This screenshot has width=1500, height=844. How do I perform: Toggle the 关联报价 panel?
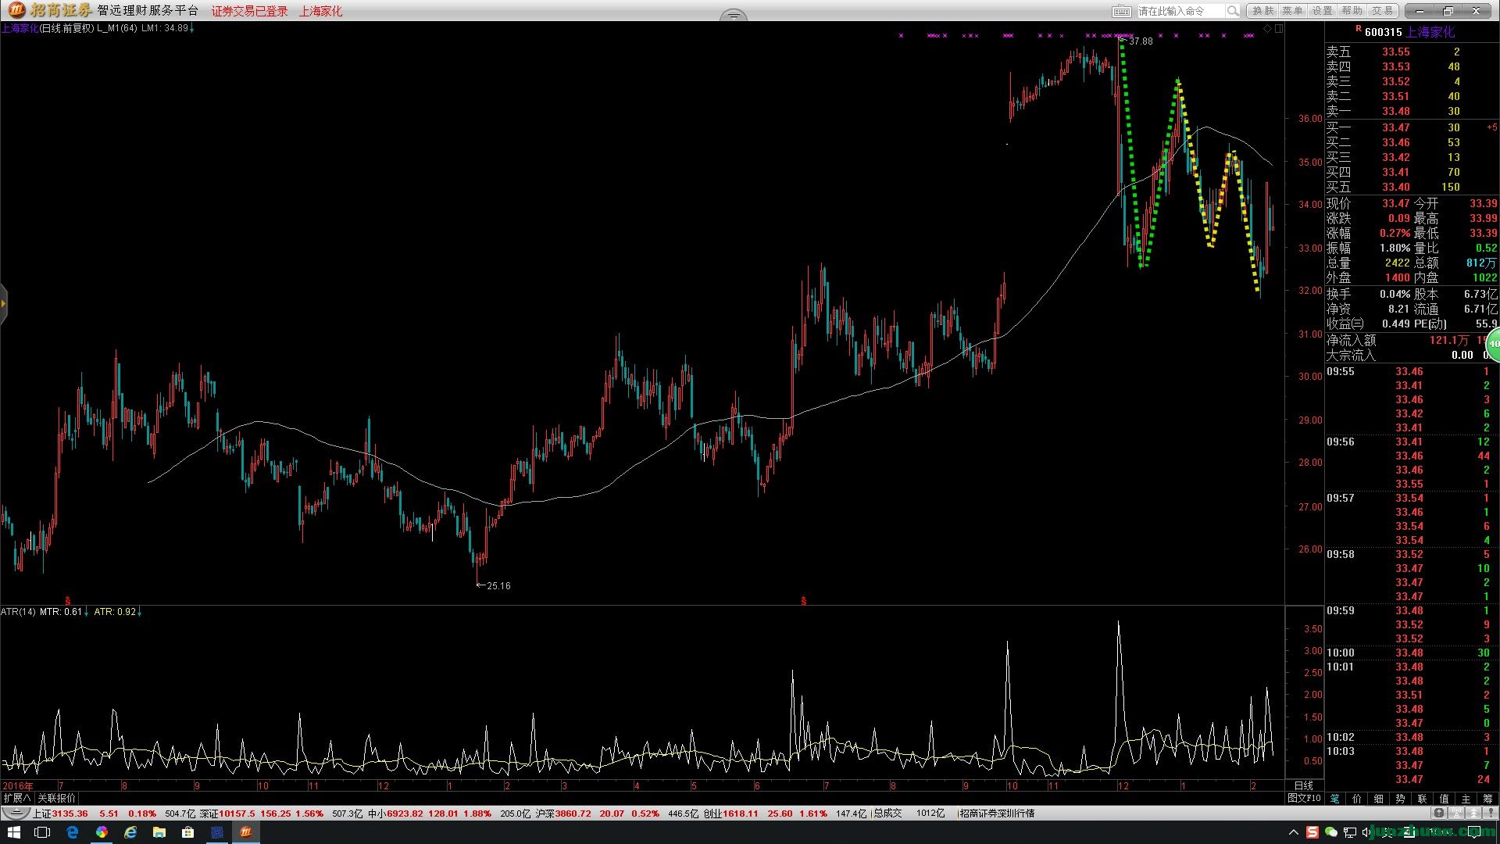point(57,798)
